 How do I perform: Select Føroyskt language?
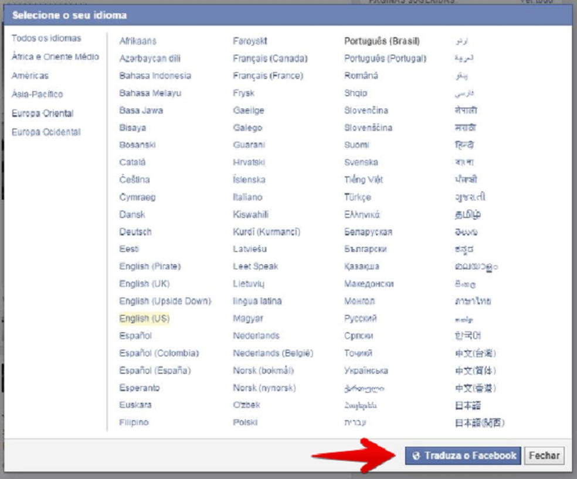(x=250, y=41)
